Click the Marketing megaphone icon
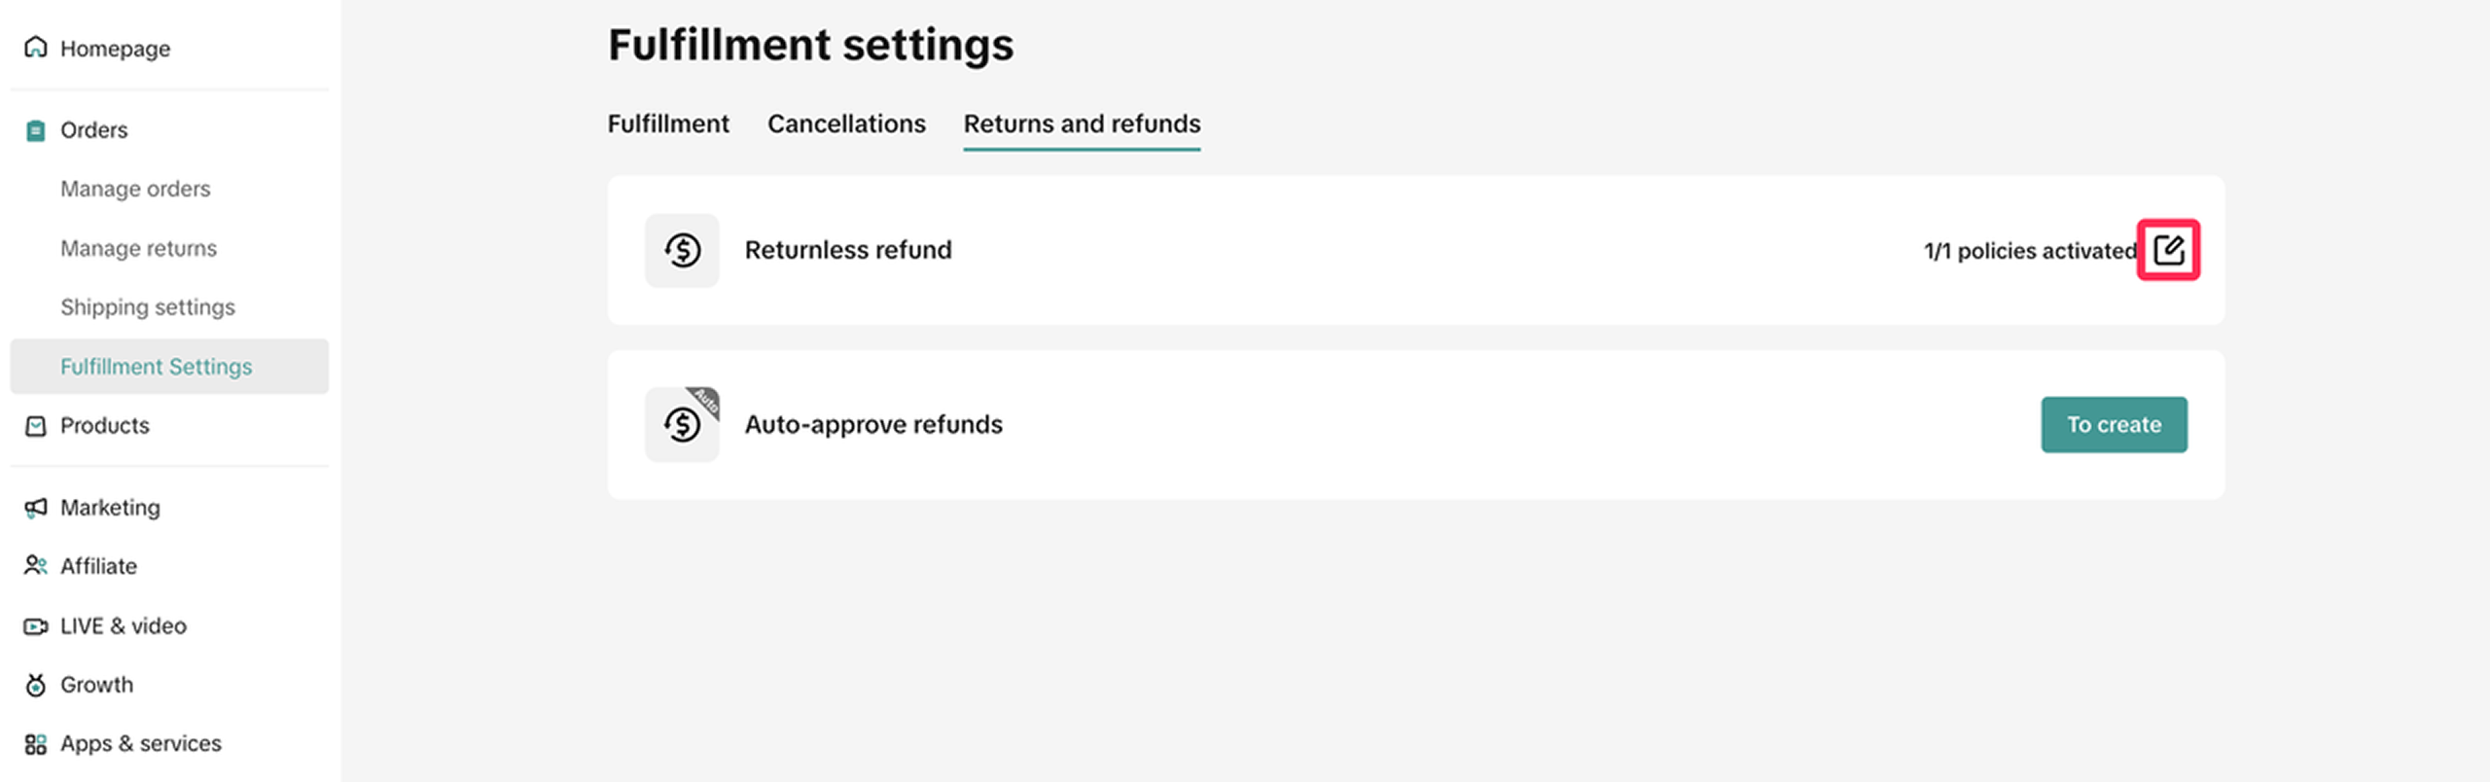 point(36,508)
